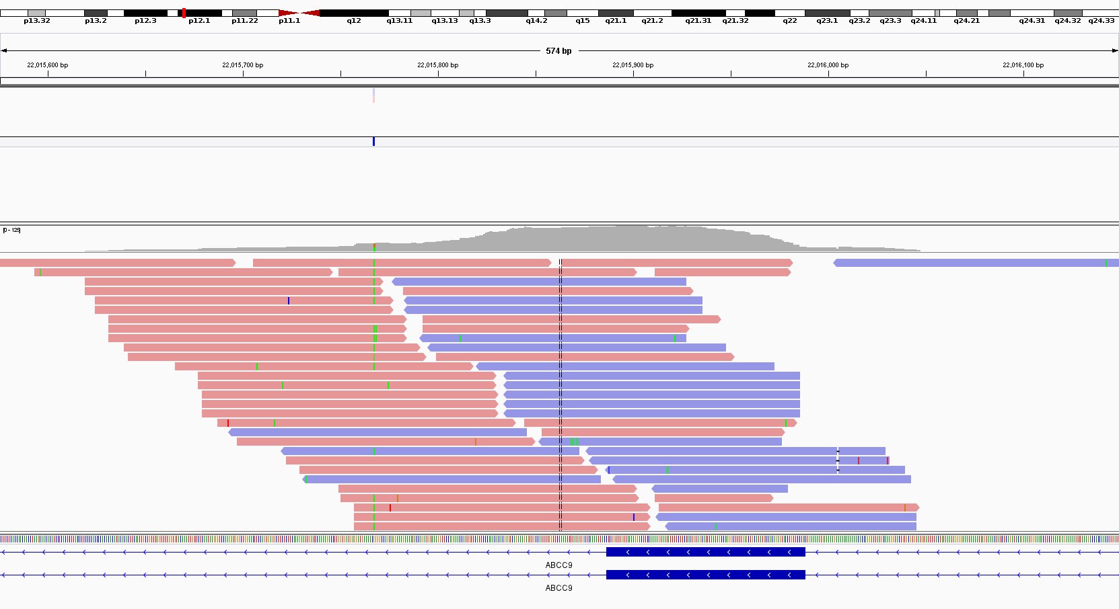Screen dimensions: 1119x609
Task: Click the dark blue variant bar in the variant track
Action: click(373, 141)
